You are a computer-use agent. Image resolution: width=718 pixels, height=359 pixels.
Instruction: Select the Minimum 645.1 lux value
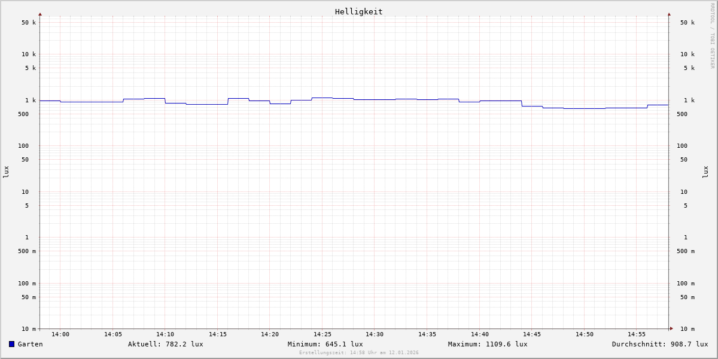click(x=325, y=344)
